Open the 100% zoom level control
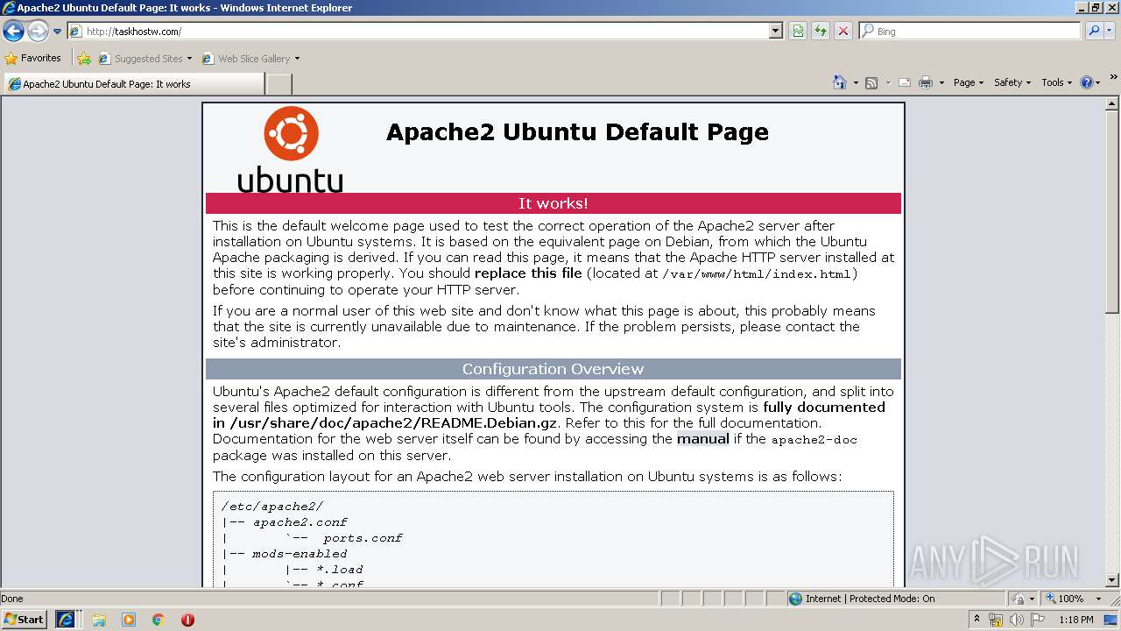This screenshot has height=631, width=1121. (x=1064, y=599)
